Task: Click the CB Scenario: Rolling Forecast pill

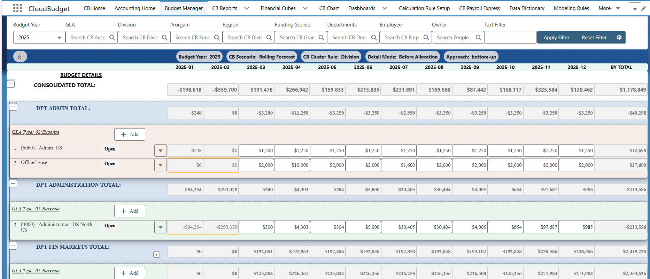Action: 262,57
